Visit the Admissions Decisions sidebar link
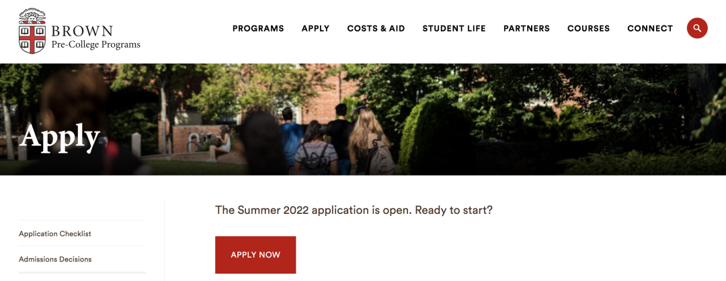Viewport: 726px width, 281px height. [x=55, y=260]
